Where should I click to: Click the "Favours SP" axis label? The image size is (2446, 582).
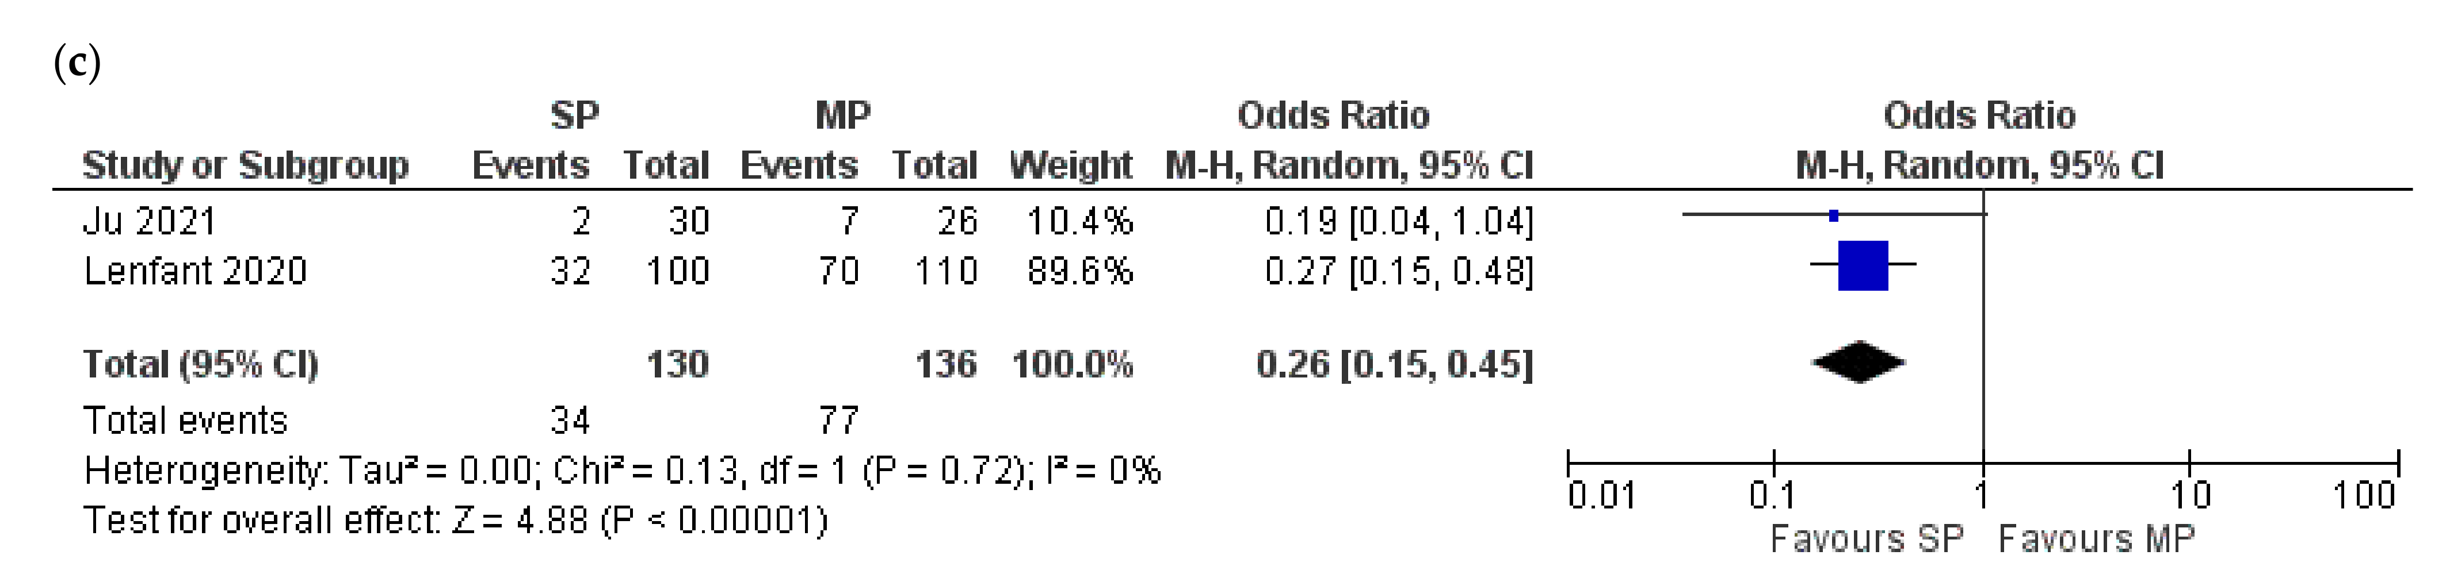1867,538
